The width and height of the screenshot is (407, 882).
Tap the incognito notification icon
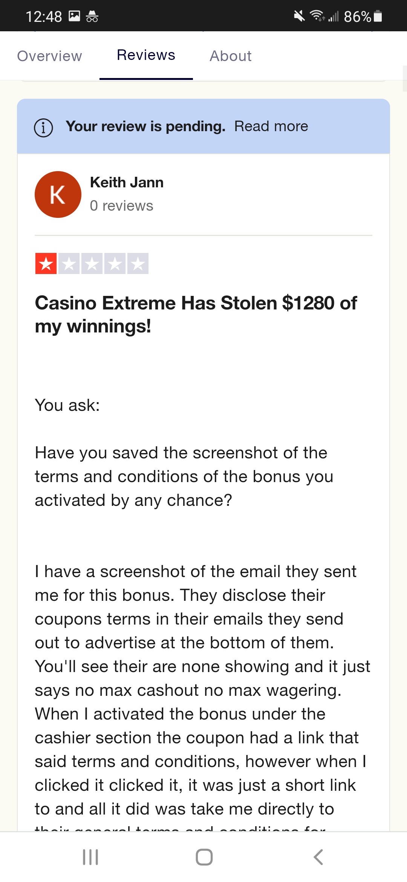coord(92,16)
